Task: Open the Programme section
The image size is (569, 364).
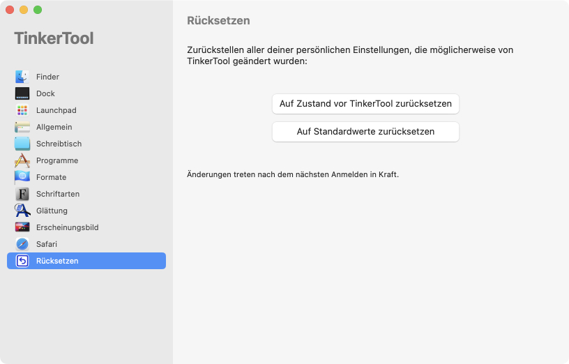Action: point(86,160)
